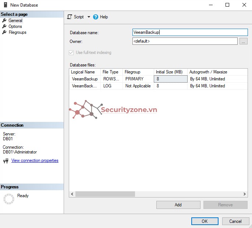Viewport: 252px width, 228px height.
Task: Click right arrow of horizontal scrollbar
Action: [x=245, y=194]
